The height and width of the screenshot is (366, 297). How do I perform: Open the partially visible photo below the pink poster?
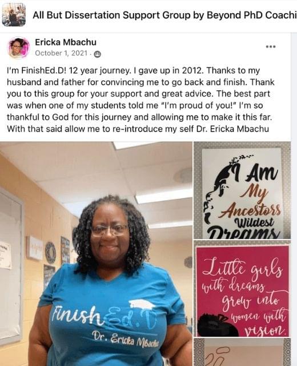click(x=242, y=352)
